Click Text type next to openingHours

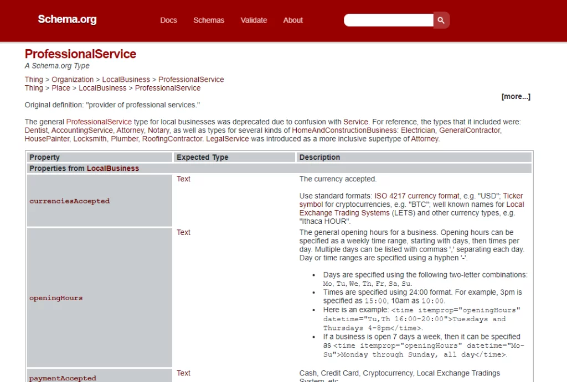183,232
